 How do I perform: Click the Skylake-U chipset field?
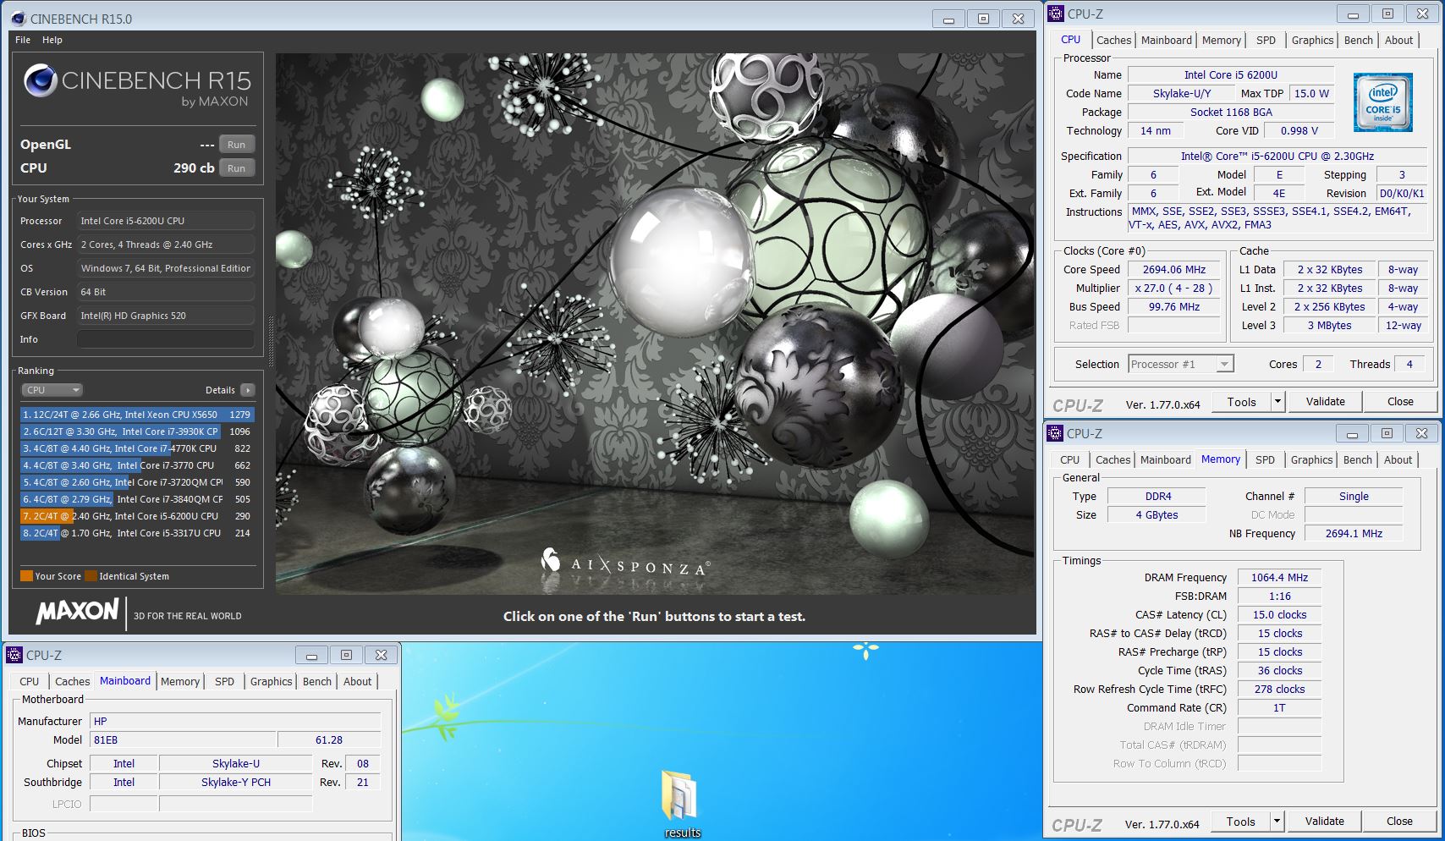click(x=236, y=764)
